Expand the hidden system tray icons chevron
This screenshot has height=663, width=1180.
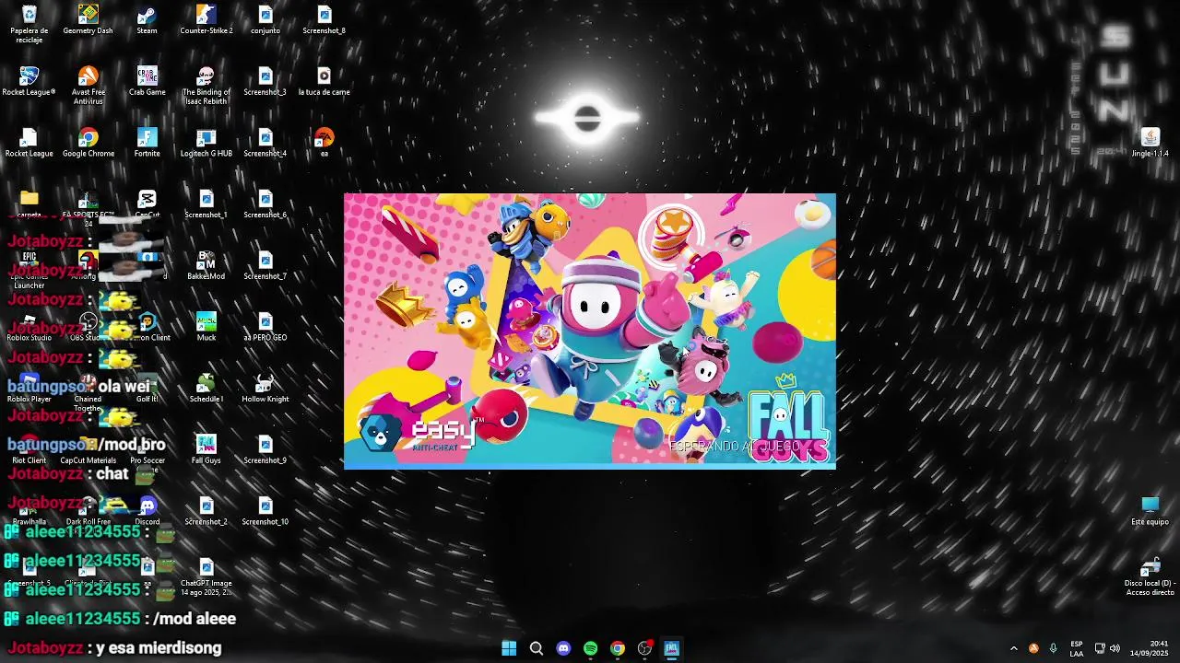1014,648
